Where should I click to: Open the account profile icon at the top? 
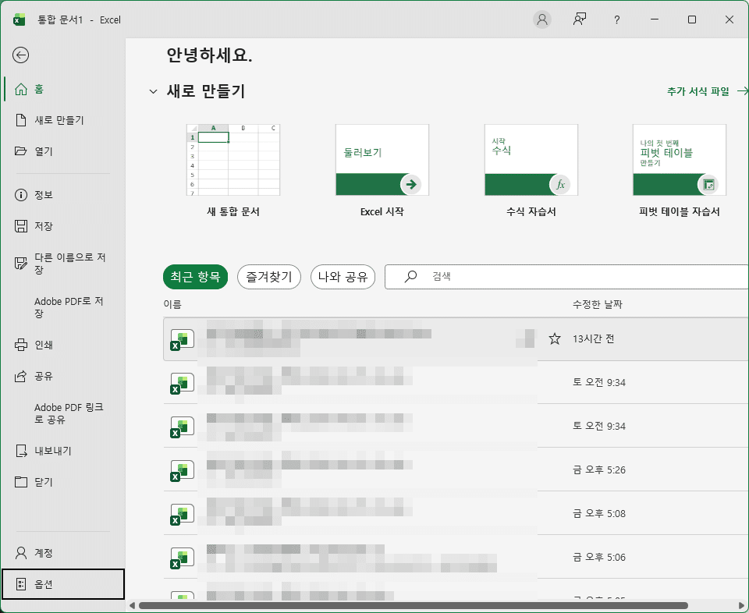pyautogui.click(x=542, y=19)
